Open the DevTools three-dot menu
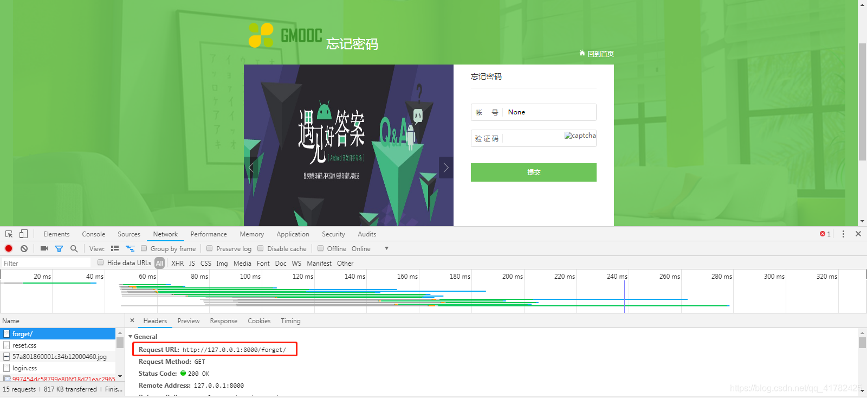867x398 pixels. coord(843,234)
